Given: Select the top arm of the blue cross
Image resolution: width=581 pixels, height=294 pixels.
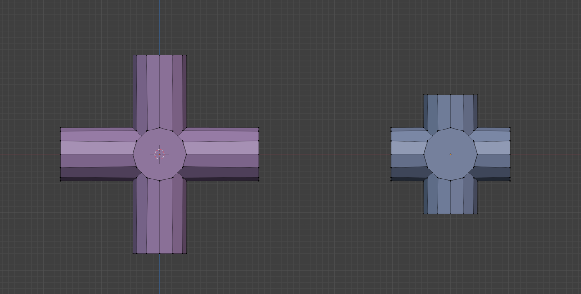Looking at the screenshot, I should (451, 113).
